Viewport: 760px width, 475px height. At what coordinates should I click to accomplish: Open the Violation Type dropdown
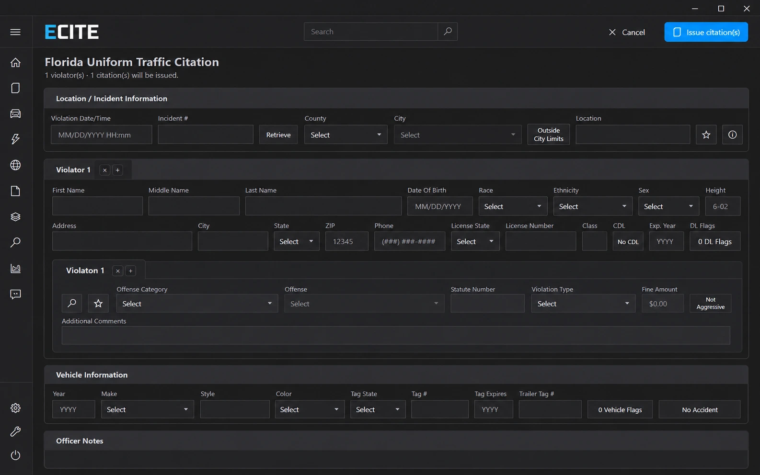(x=583, y=304)
